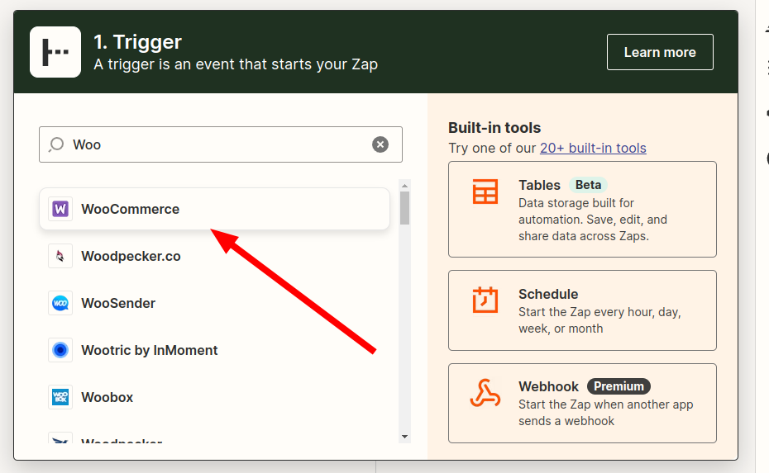This screenshot has width=769, height=473.
Task: Click the magnifier search icon
Action: (56, 144)
